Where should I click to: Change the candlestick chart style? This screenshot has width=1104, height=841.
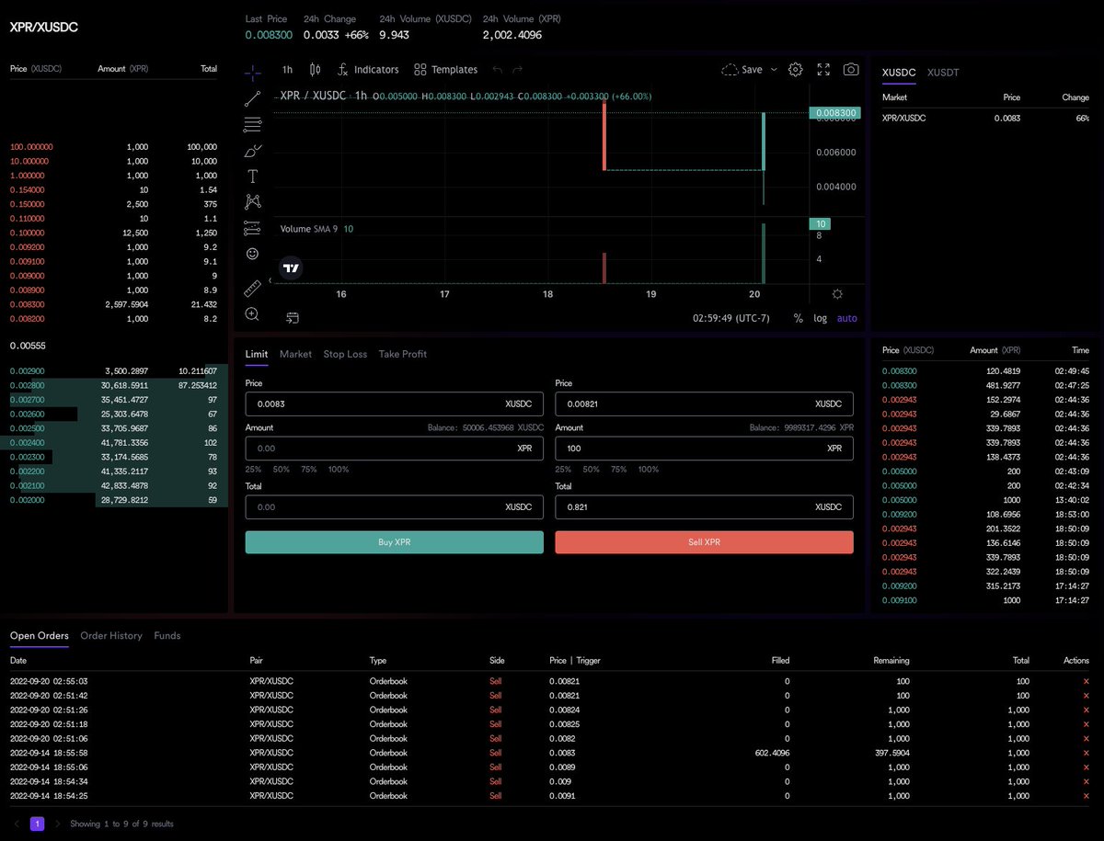315,70
